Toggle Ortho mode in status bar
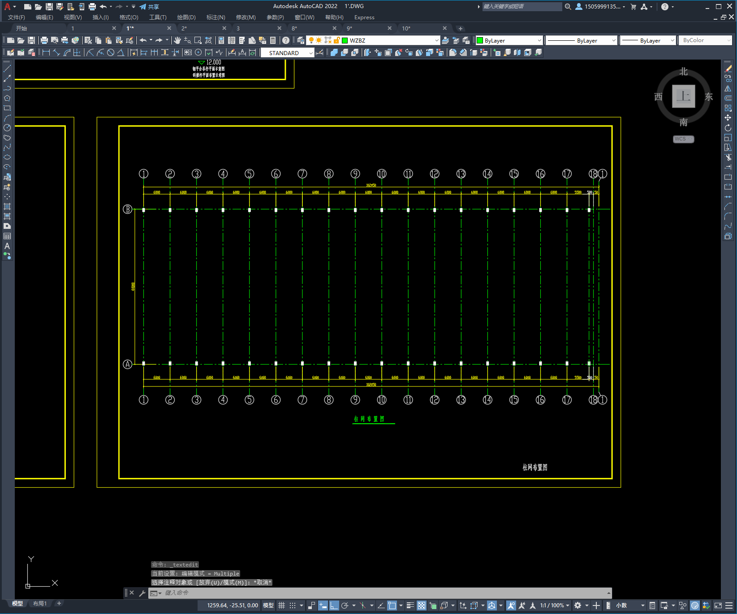 334,605
